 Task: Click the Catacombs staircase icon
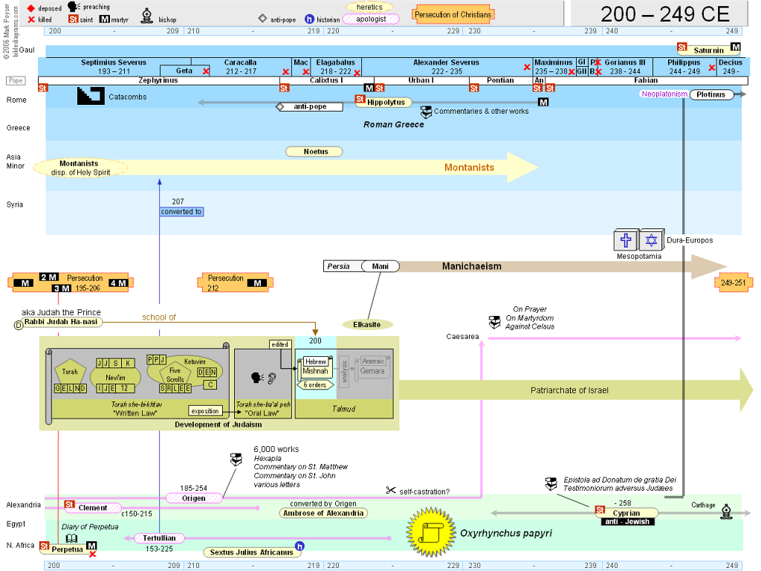91,96
